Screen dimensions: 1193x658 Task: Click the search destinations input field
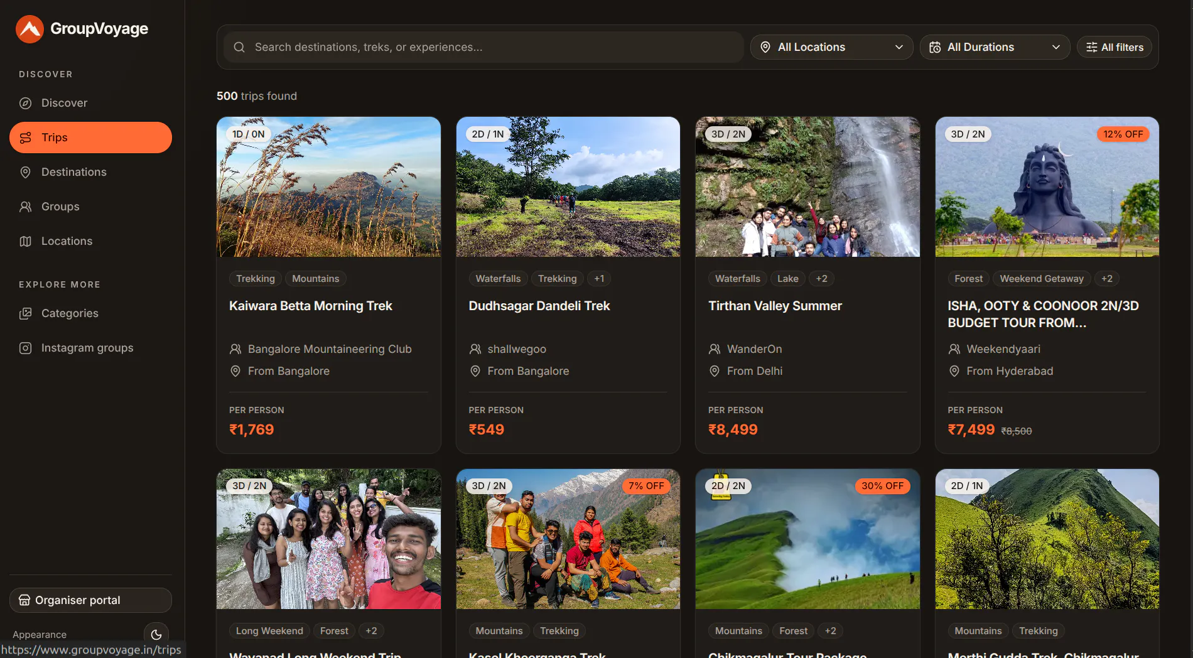(483, 47)
